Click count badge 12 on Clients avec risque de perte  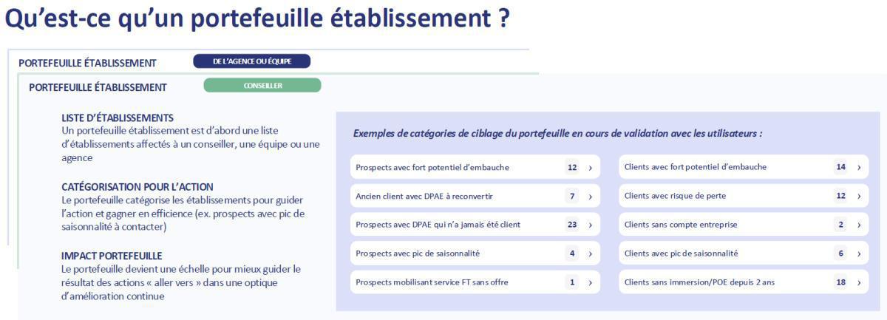[x=840, y=197]
